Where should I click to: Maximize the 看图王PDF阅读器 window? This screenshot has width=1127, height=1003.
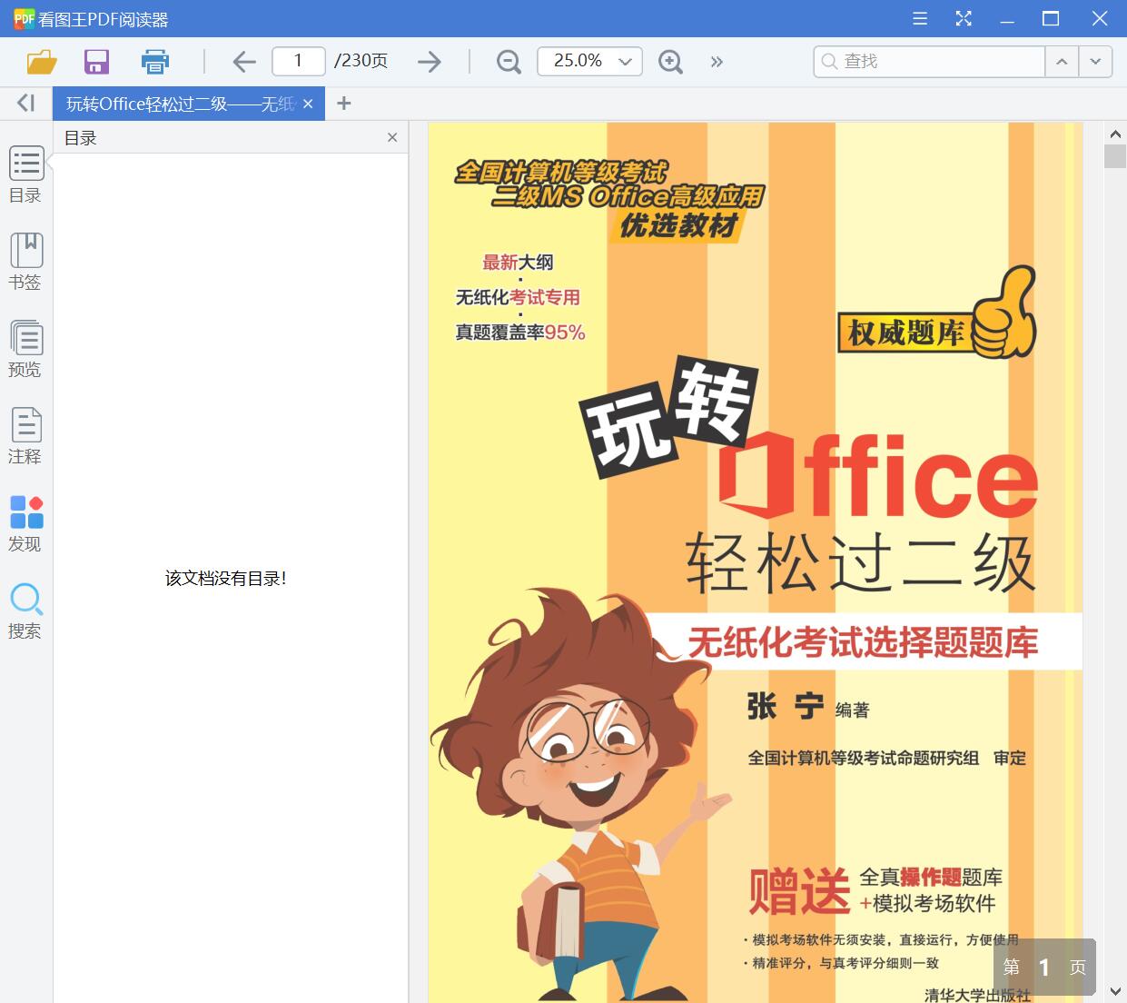point(1051,18)
